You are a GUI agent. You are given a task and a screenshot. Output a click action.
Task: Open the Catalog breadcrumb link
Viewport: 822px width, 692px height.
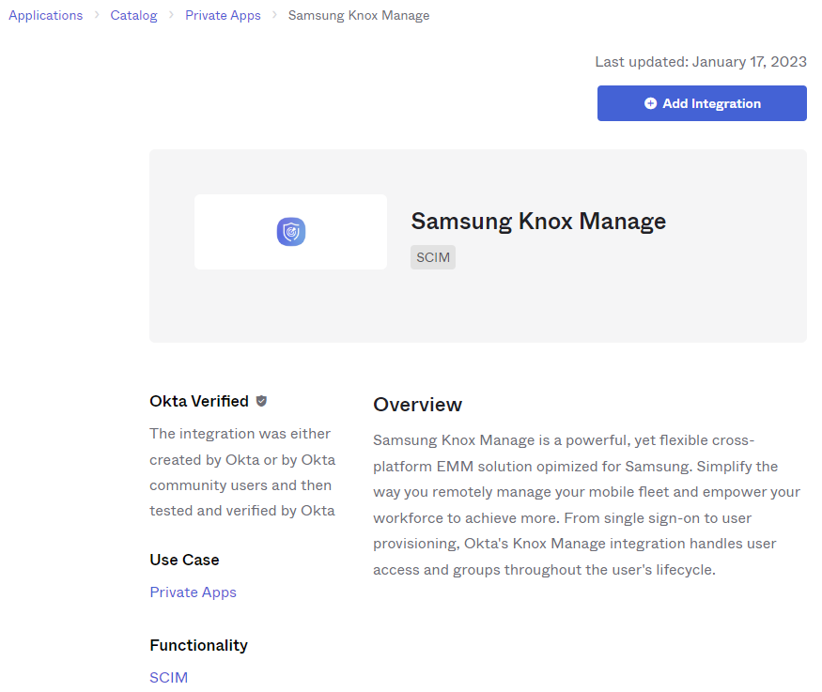[x=133, y=16]
